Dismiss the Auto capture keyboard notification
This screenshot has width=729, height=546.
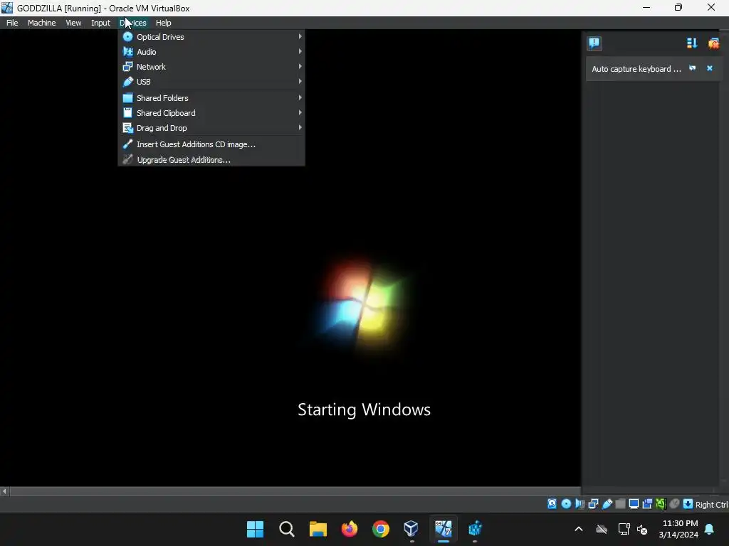click(710, 68)
